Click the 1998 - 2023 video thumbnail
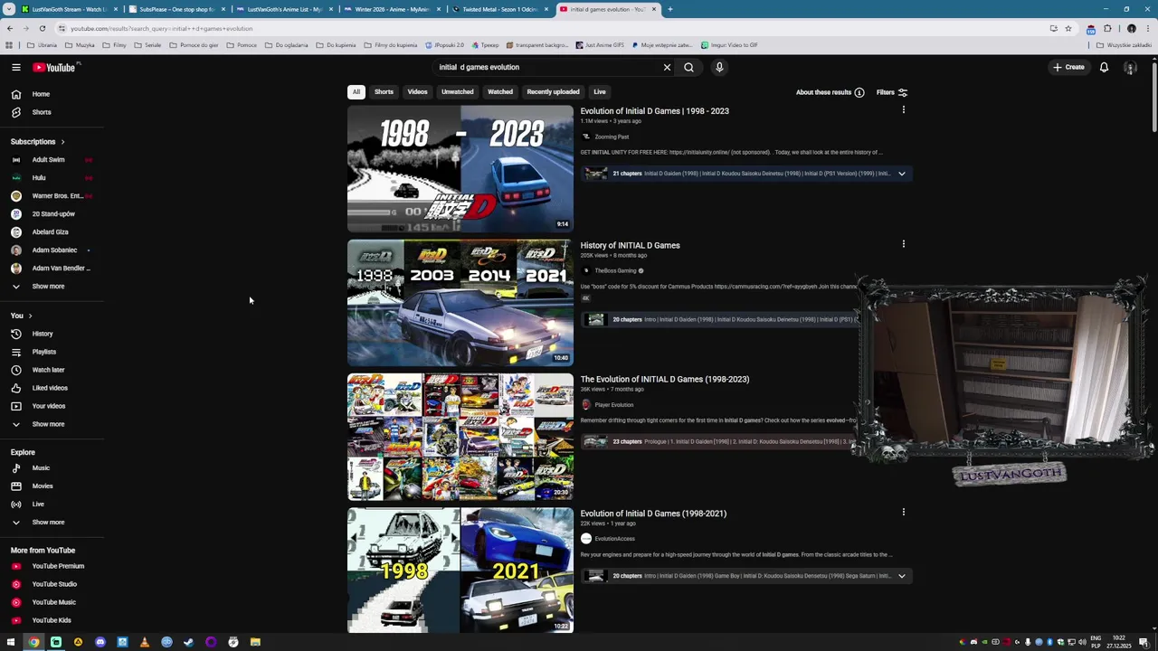 pos(460,169)
